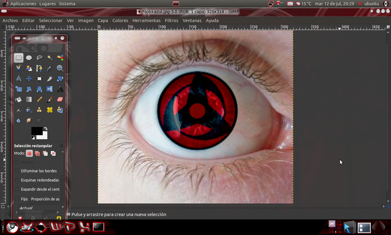The height and width of the screenshot is (235, 391).
Task: Activate the Fuzzy Select (magic wand) tool
Action: pyautogui.click(x=50, y=58)
